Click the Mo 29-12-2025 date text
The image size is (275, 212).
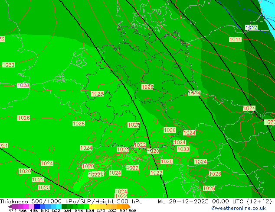pos(183,202)
